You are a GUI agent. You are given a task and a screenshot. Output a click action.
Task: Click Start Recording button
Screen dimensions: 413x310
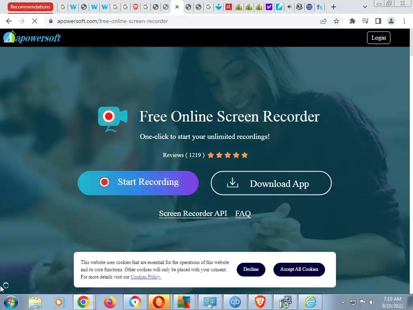point(138,183)
